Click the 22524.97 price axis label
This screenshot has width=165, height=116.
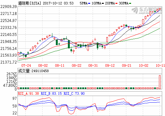pyautogui.click(x=9, y=21)
